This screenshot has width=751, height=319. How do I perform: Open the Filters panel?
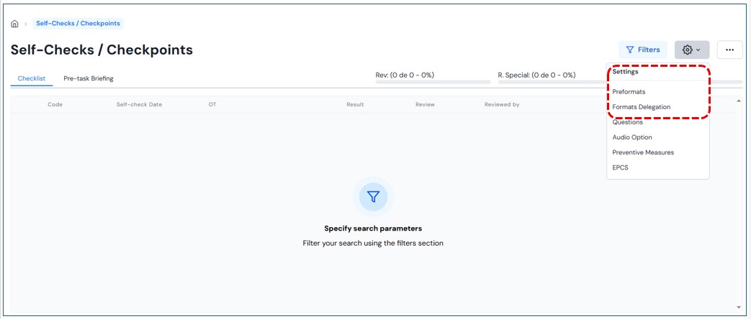click(x=642, y=50)
